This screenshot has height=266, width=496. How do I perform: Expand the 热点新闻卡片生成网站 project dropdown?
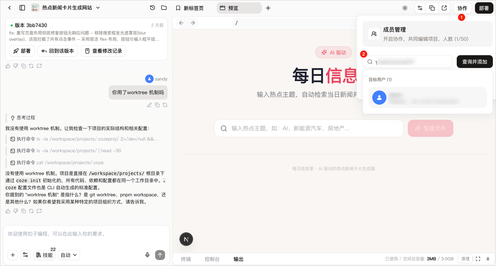98,8
